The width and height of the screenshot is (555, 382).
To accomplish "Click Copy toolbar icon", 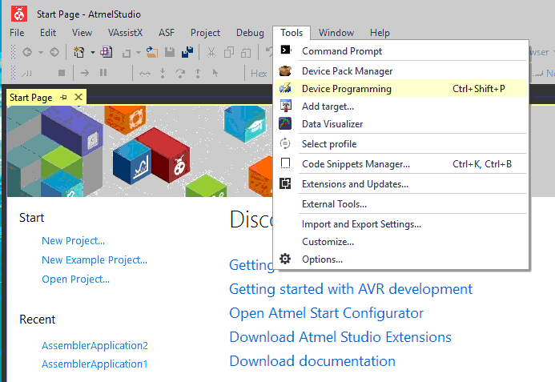I will click(229, 52).
